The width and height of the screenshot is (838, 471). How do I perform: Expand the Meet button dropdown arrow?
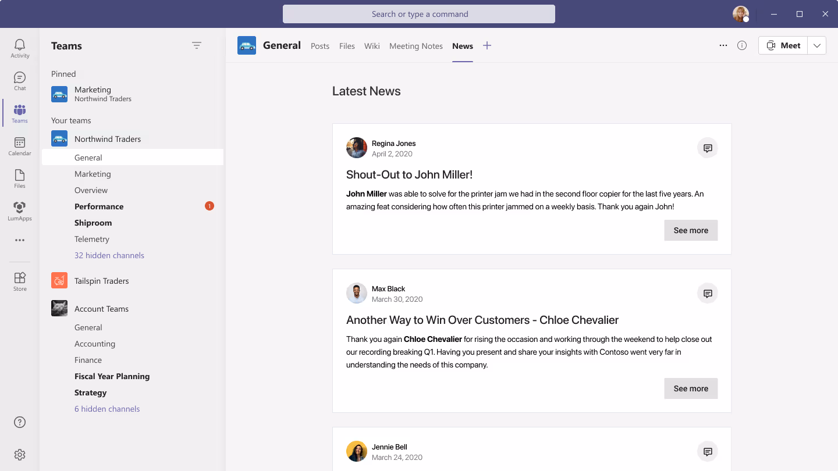click(x=817, y=45)
